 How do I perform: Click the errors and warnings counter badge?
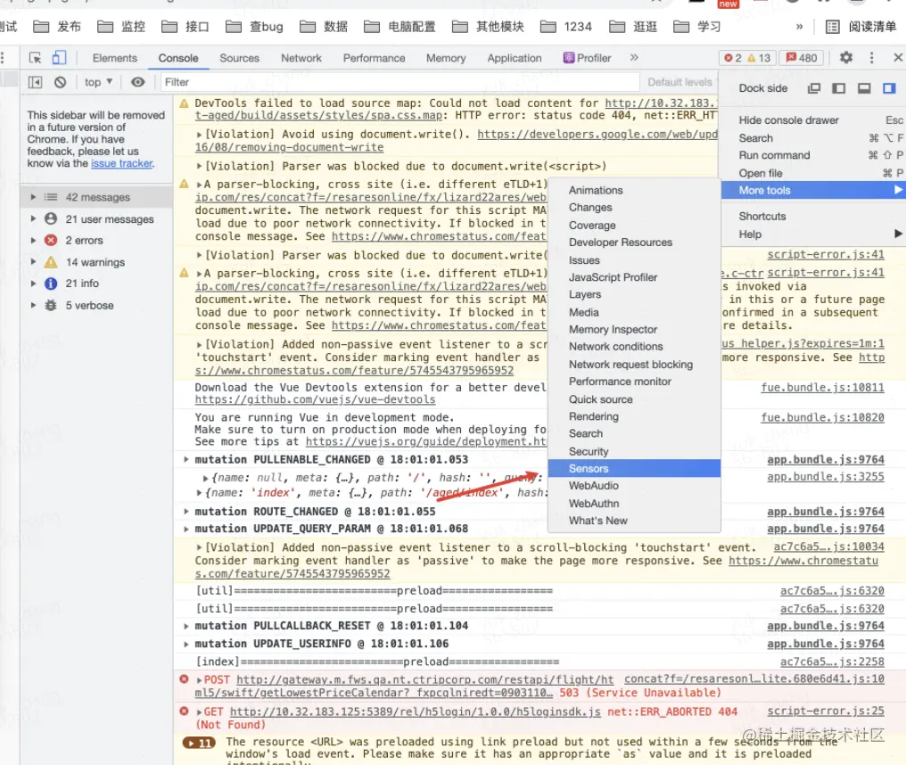746,58
